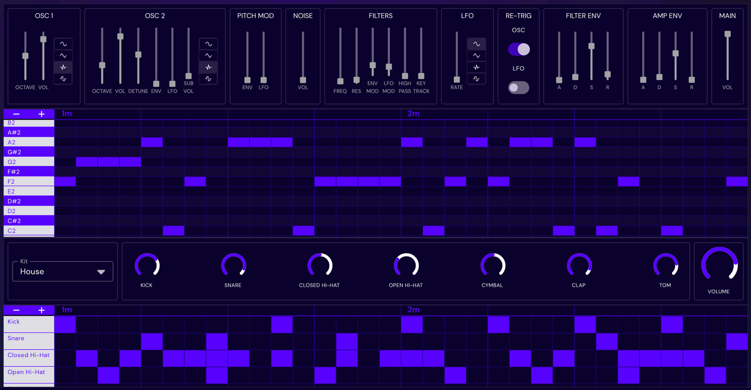This screenshot has width=751, height=390.
Task: Adjust the CLOSED HI-HAT knob
Action: pyautogui.click(x=319, y=265)
